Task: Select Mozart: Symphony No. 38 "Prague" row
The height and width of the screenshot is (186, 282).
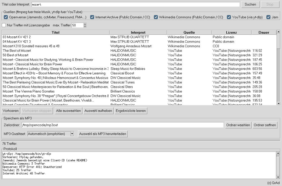Action: click(139, 96)
